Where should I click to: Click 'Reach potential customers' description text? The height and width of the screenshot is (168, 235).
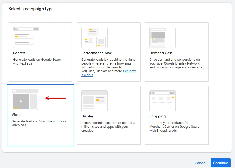tap(108, 127)
